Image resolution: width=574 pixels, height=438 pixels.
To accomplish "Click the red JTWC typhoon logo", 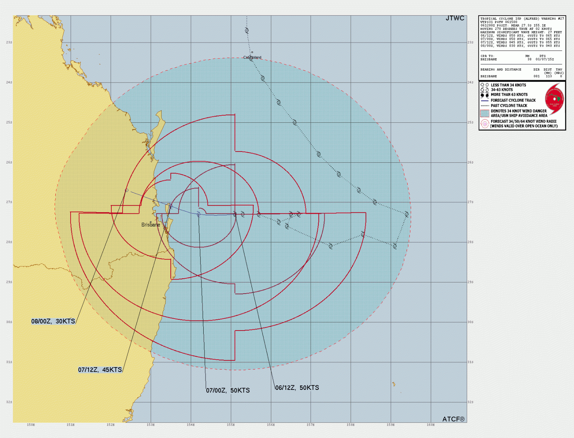I will coord(555,99).
